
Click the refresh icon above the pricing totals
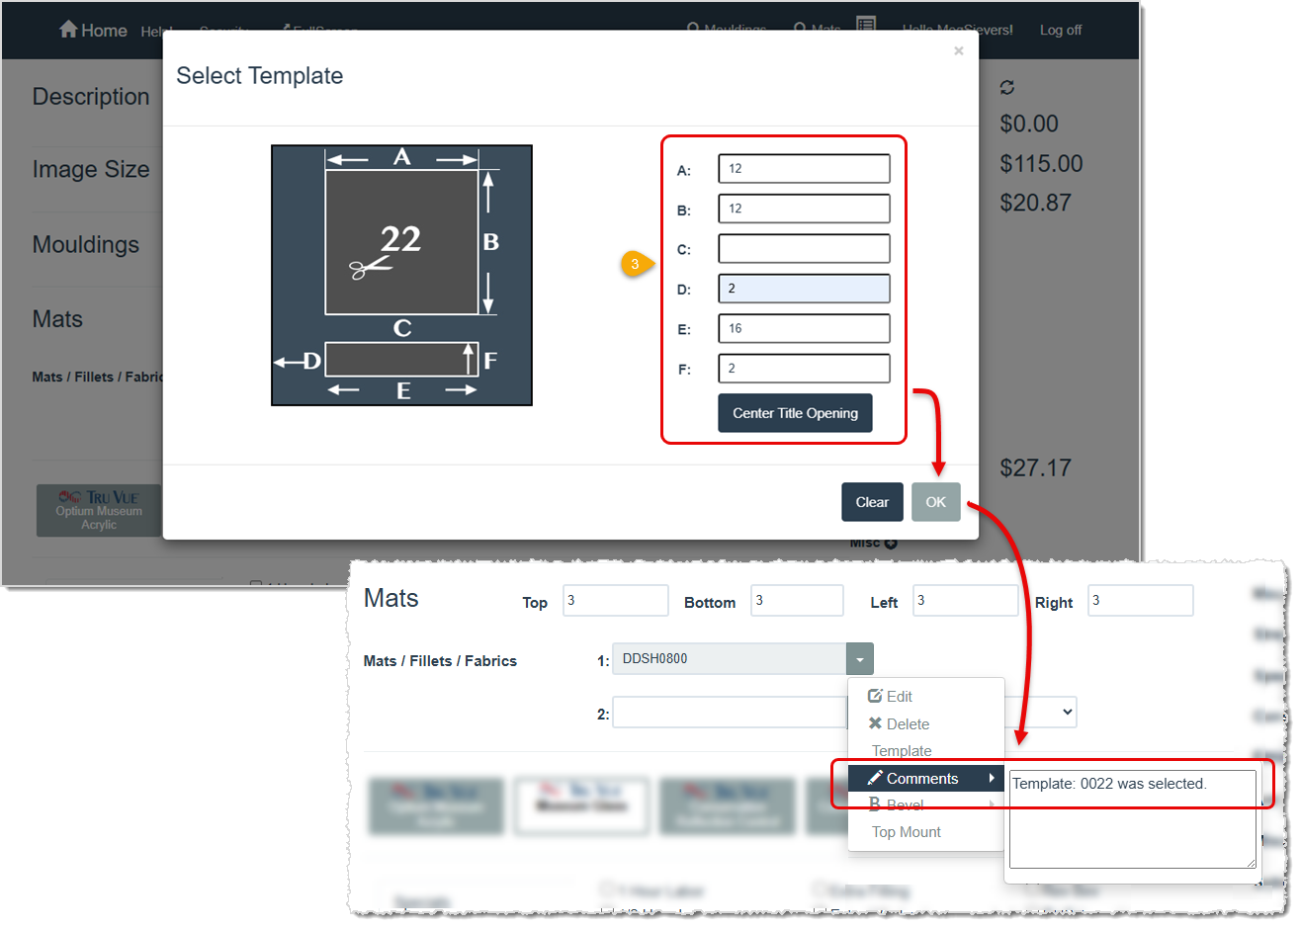[x=1006, y=87]
